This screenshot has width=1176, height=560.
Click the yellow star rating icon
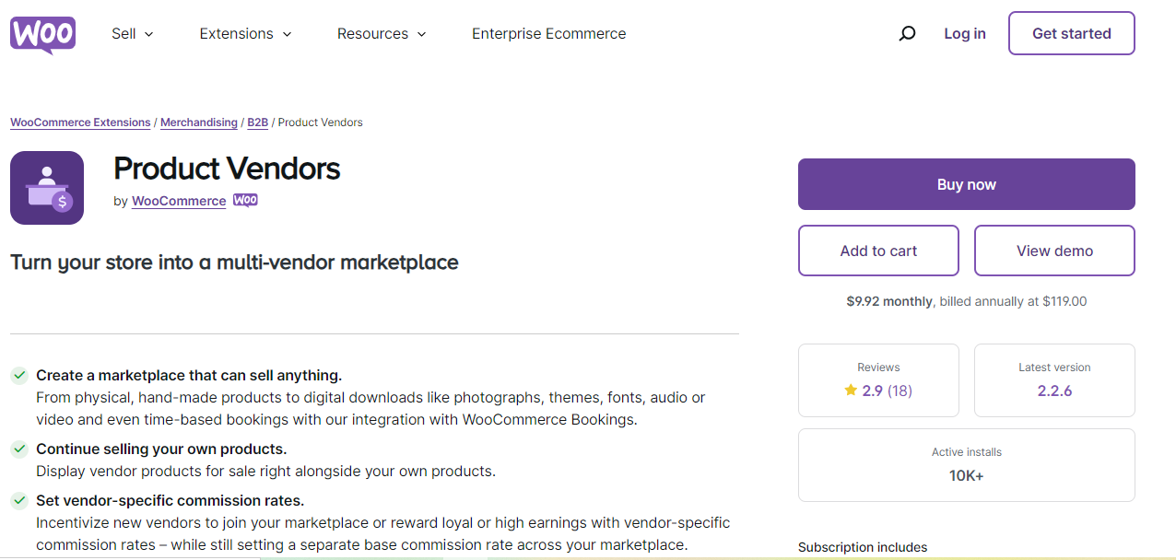click(851, 391)
